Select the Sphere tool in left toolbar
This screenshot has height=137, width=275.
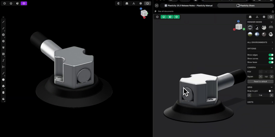tap(3, 80)
